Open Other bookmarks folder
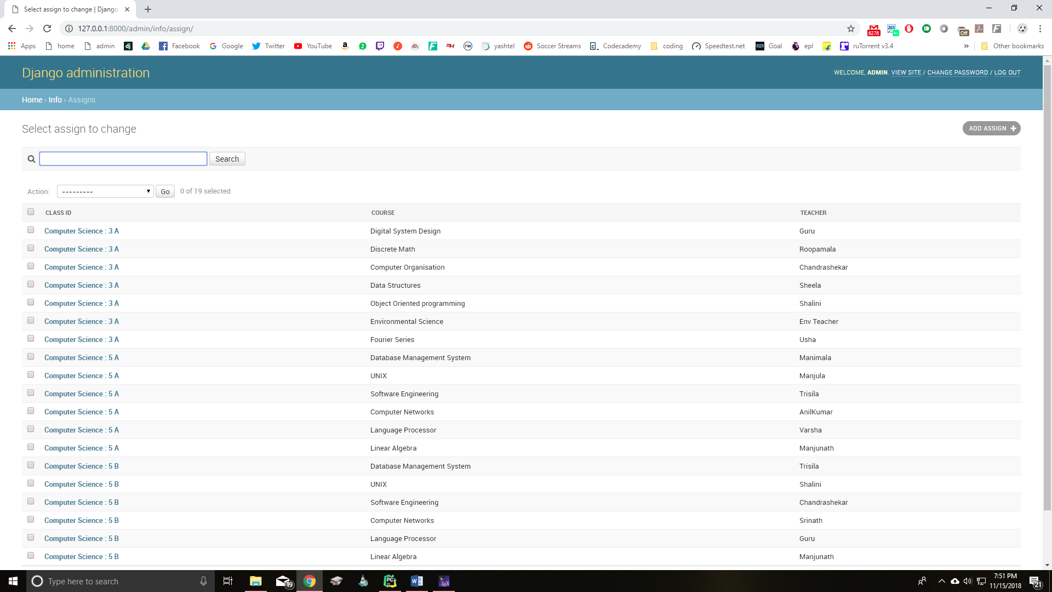Viewport: 1052px width, 592px height. tap(1012, 46)
